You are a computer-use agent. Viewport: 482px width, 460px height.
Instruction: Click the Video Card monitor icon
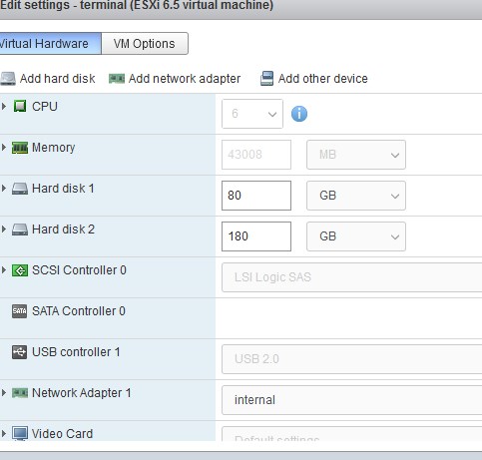[x=20, y=434]
